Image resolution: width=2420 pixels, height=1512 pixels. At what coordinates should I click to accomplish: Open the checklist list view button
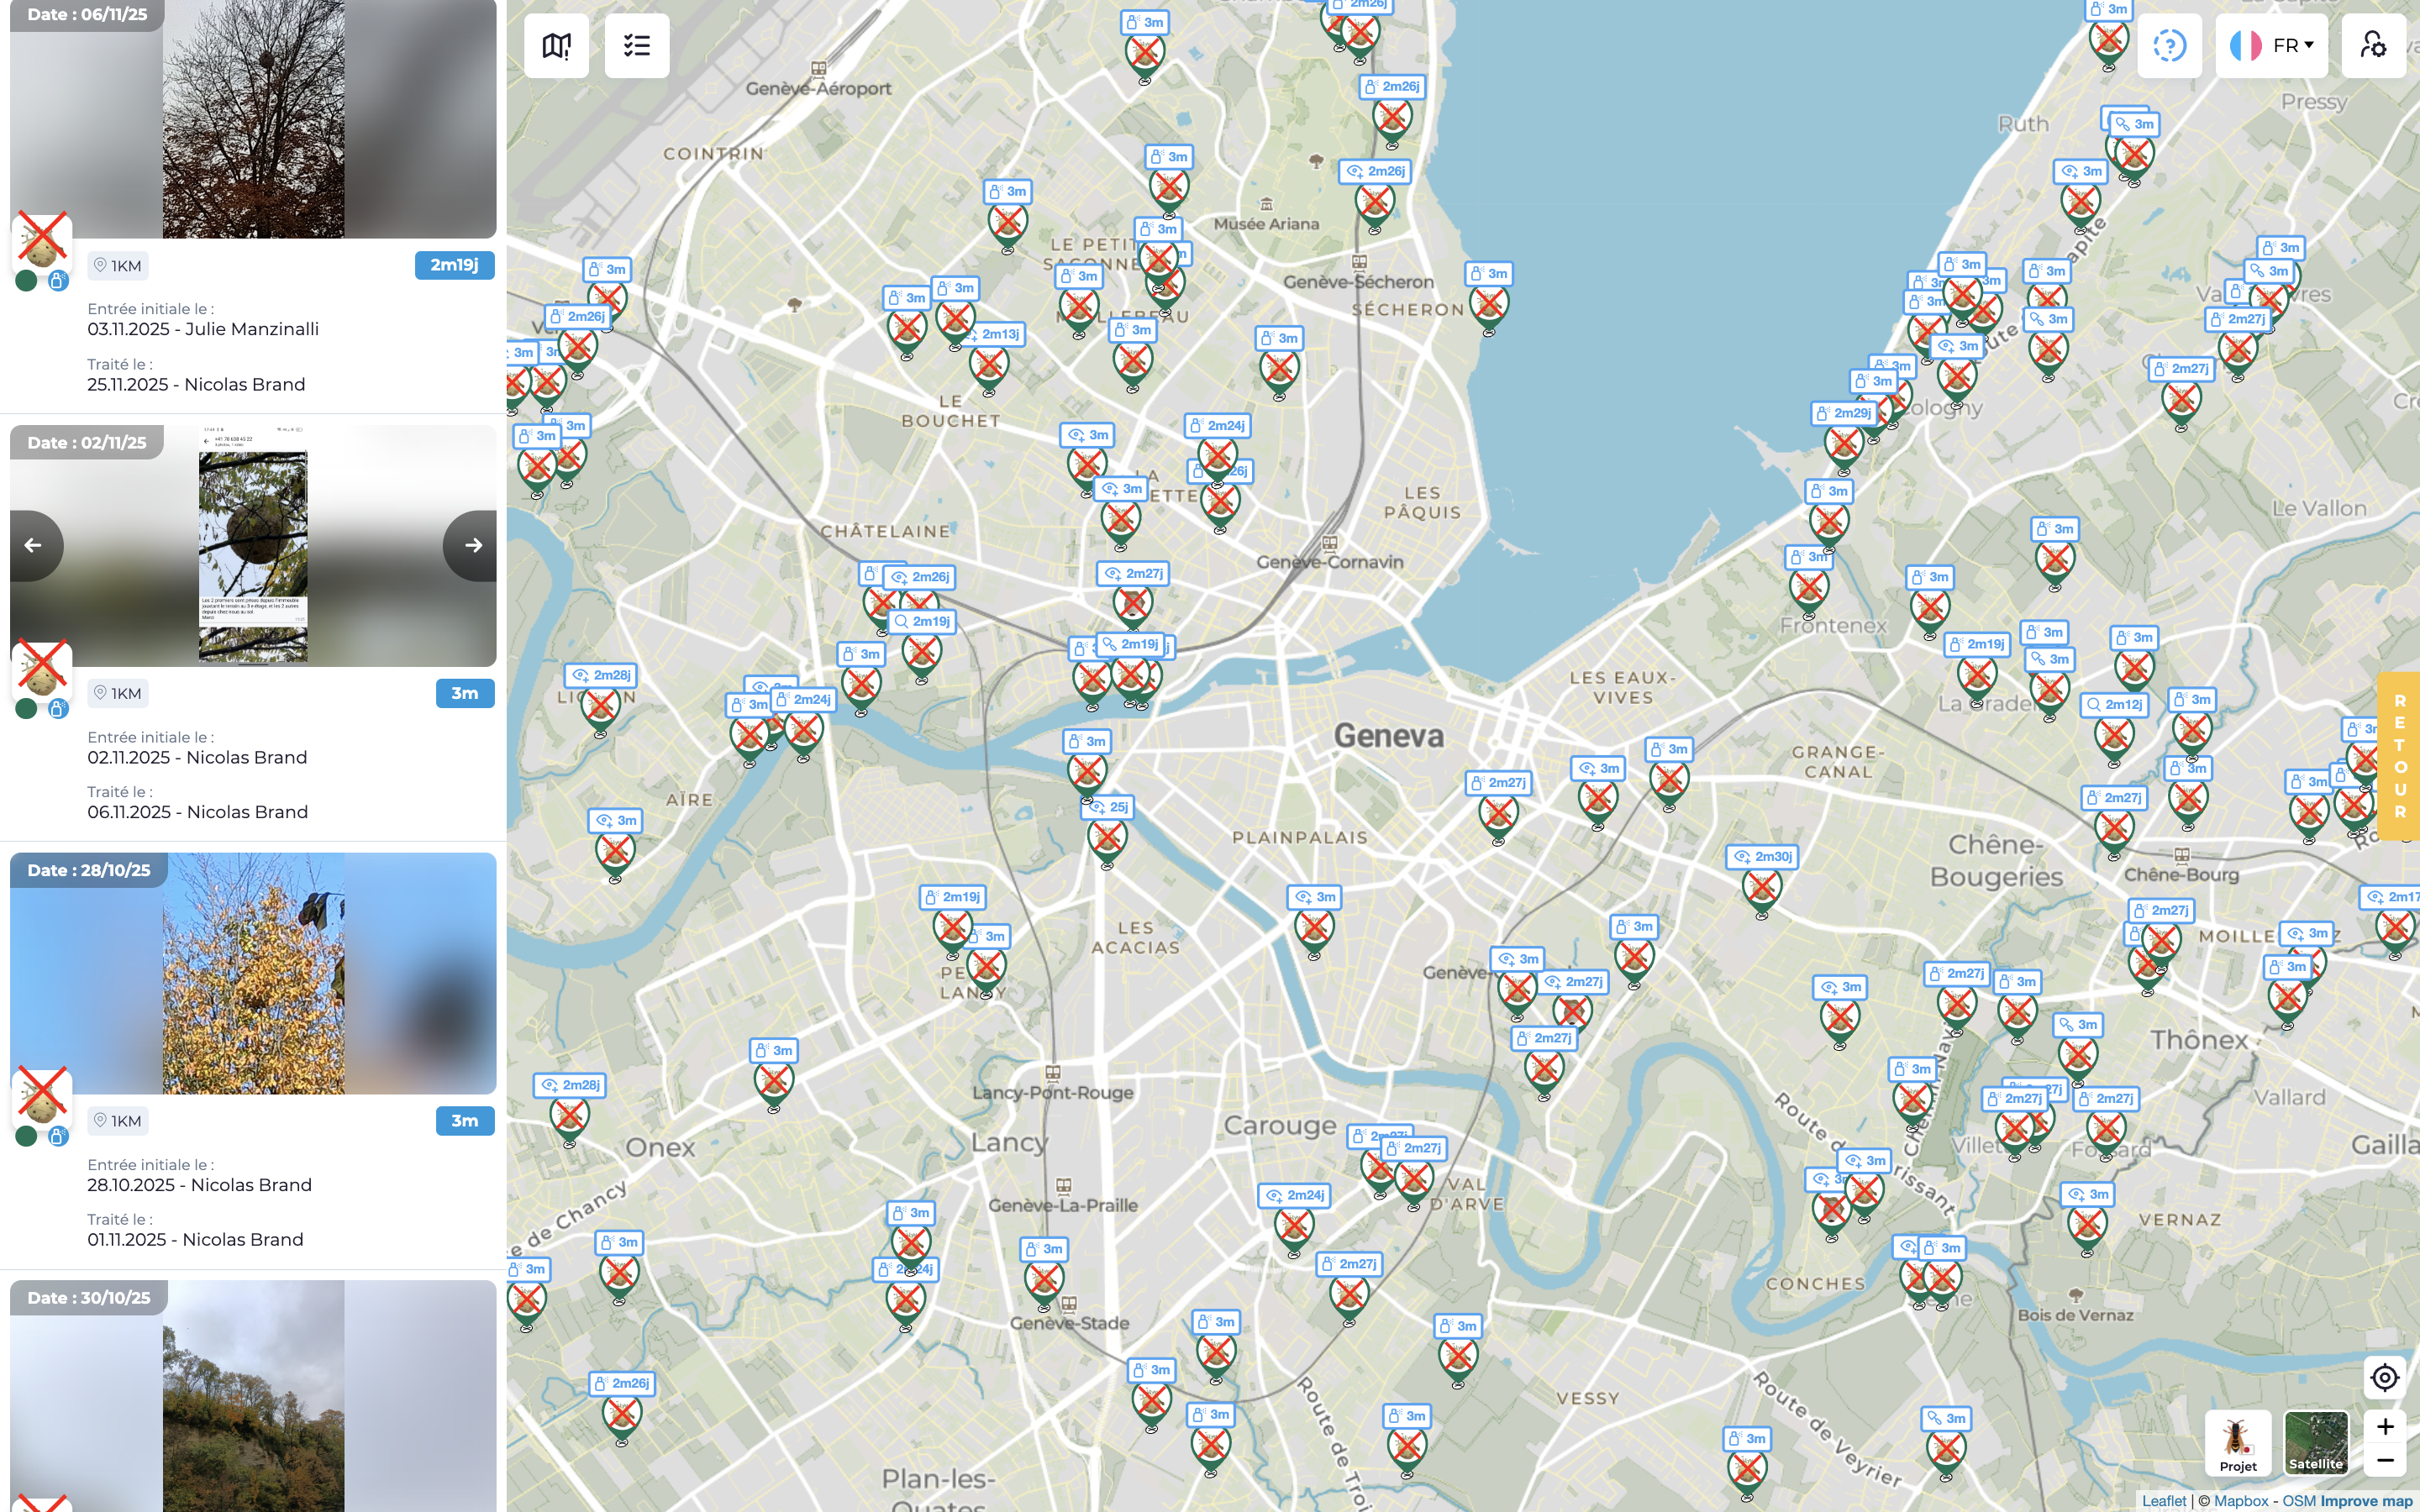637,46
